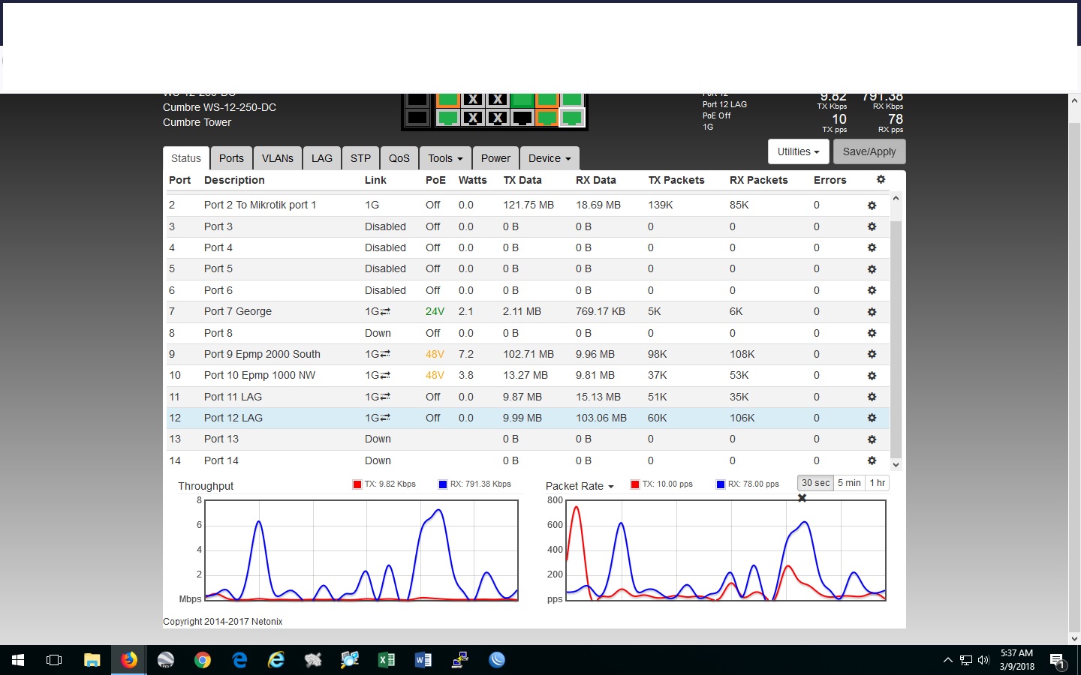Select the 30 sec graph interval
This screenshot has width=1081, height=675.
pos(815,483)
